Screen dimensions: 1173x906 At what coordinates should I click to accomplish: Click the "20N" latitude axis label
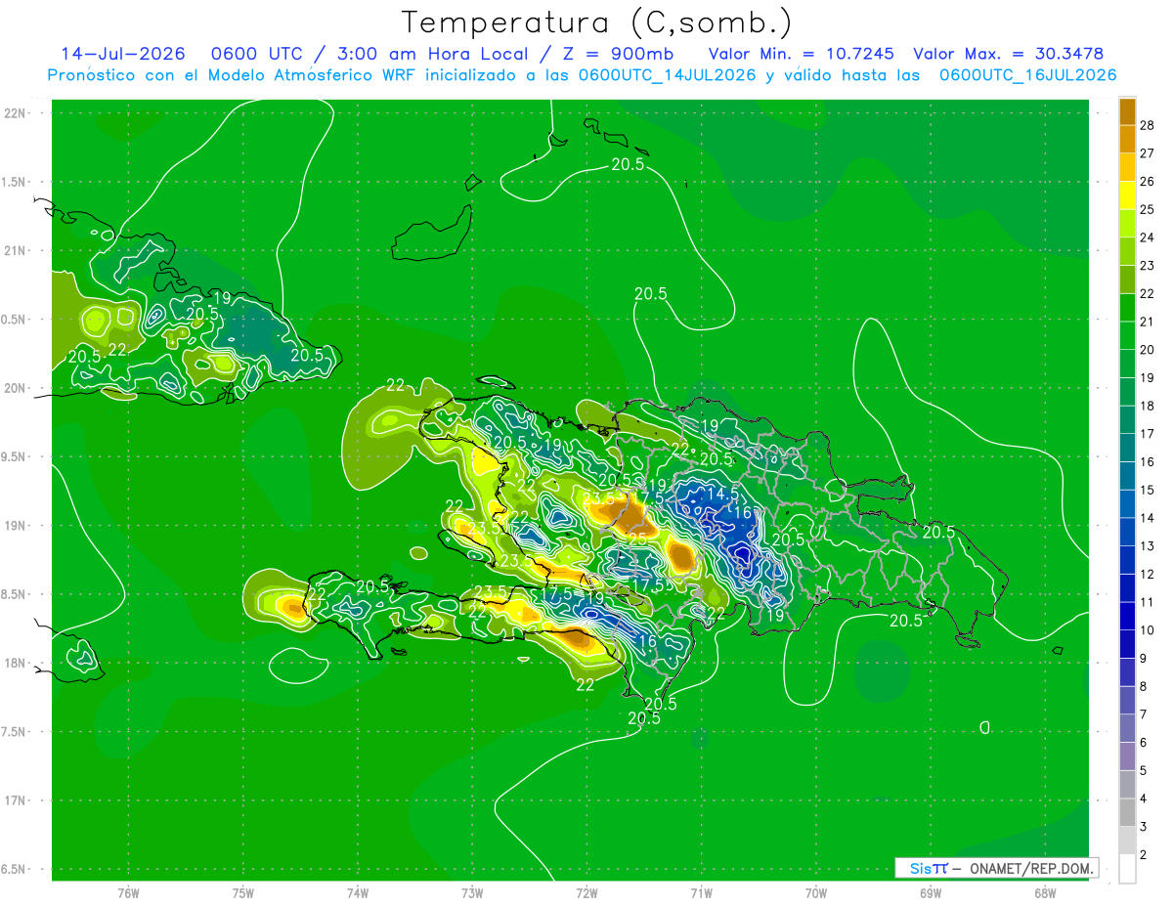[16, 388]
